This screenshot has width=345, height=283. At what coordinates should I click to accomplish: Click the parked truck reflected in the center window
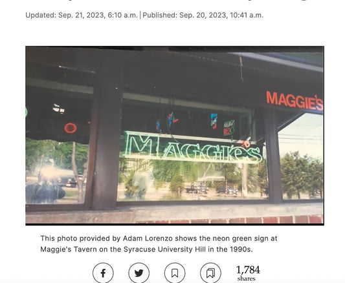(197, 189)
